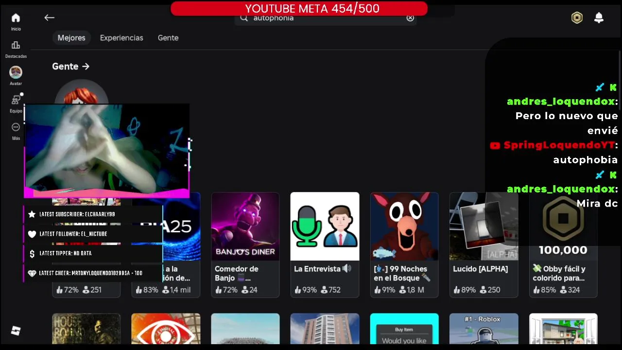Click 93% rating on La Entrevista

(305, 290)
